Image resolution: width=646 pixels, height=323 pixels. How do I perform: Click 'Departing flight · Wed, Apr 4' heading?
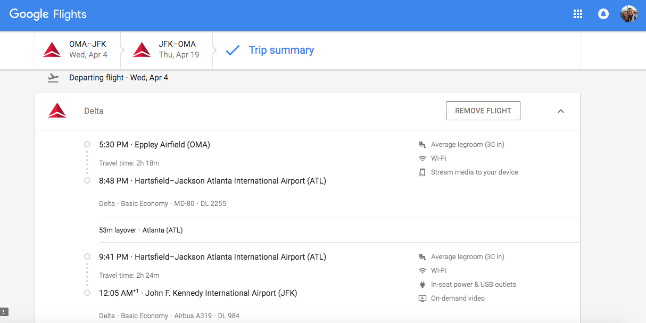pos(119,78)
